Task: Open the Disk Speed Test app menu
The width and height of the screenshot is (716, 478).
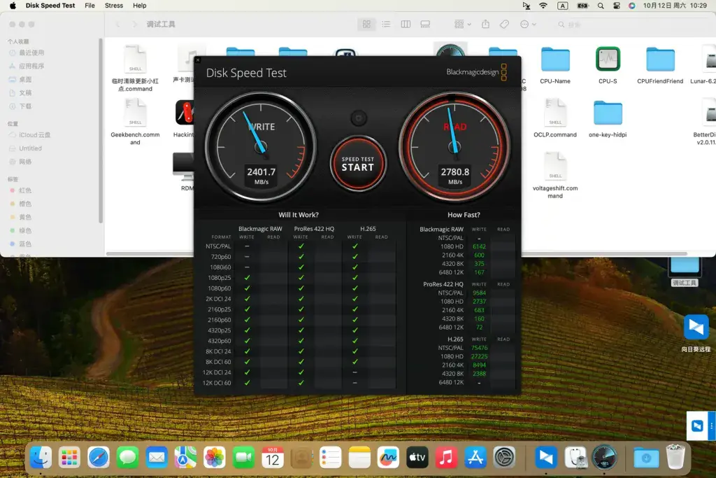Action: click(50, 6)
